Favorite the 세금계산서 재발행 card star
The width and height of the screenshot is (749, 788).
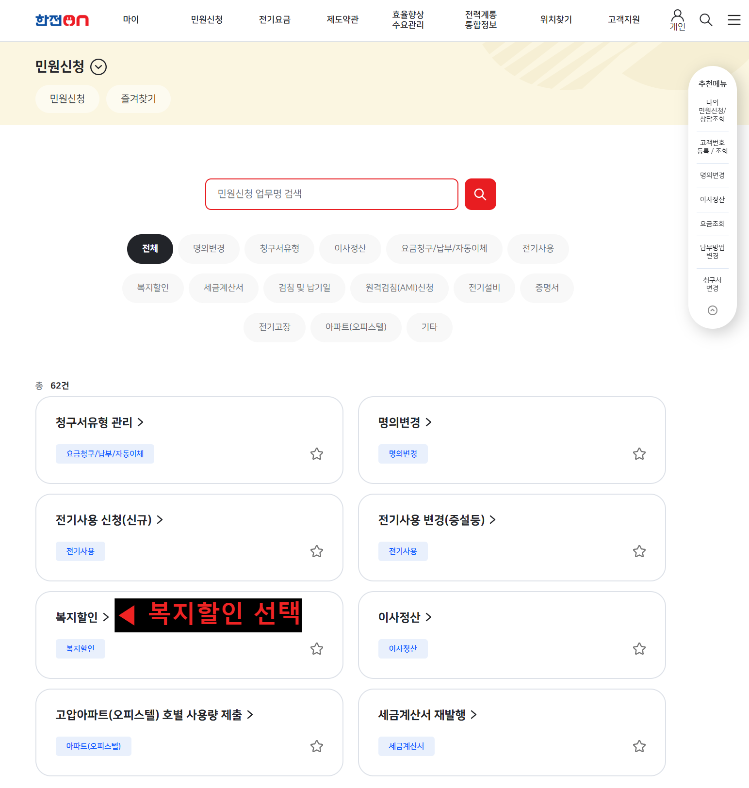tap(639, 746)
